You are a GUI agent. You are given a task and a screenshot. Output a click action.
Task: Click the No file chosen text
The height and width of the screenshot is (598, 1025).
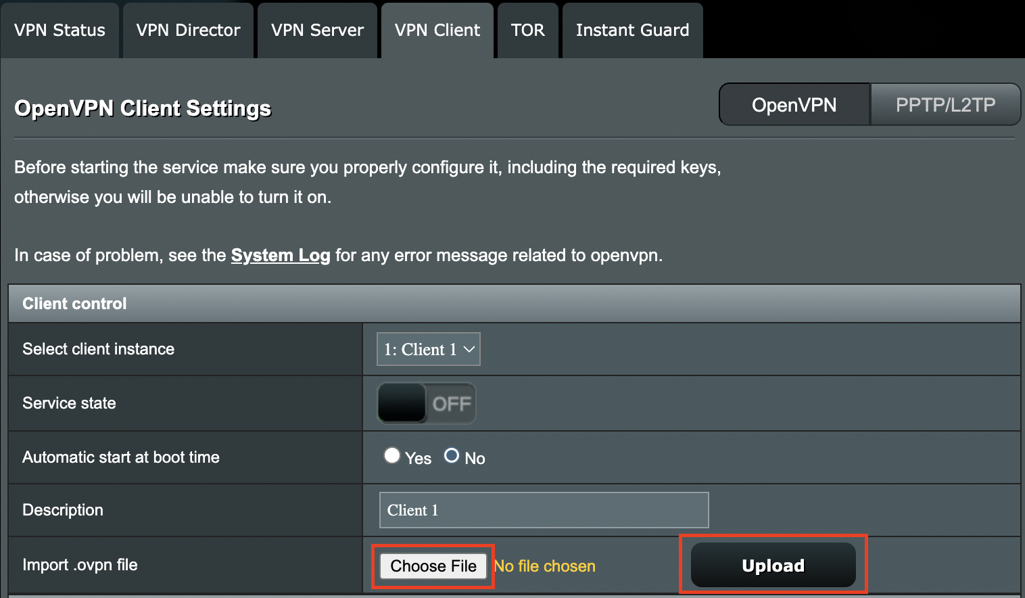pyautogui.click(x=545, y=566)
